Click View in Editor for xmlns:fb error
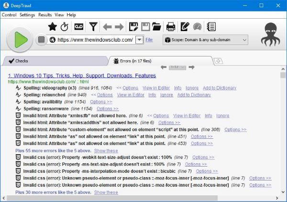The image size is (287, 202). [x=187, y=116]
